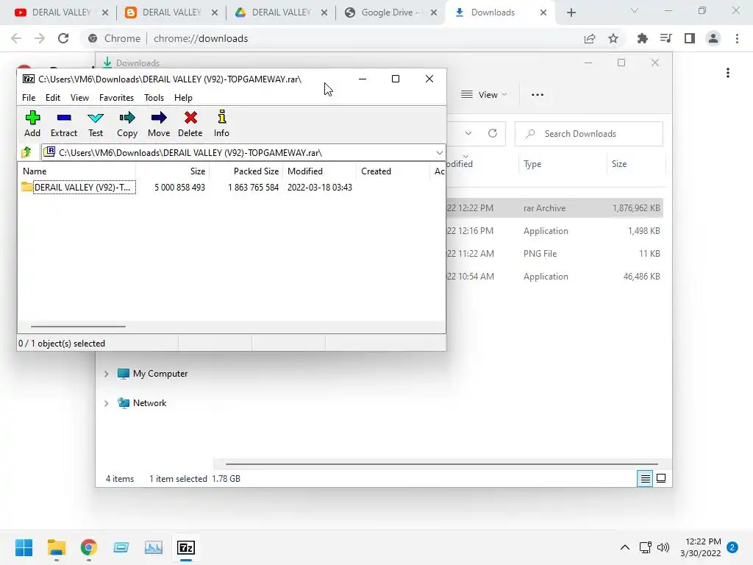Open the Windows Start menu
Image resolution: width=753 pixels, height=565 pixels.
point(24,547)
